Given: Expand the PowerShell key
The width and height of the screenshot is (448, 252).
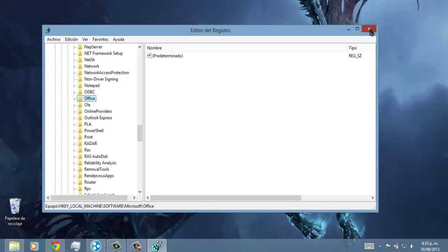Looking at the screenshot, I should point(74,131).
